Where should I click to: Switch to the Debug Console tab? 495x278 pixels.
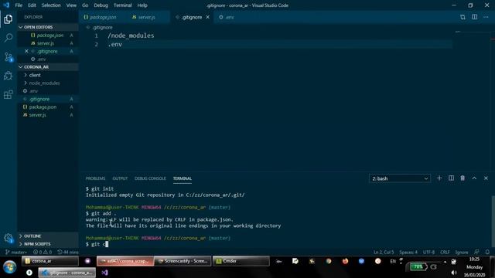pos(150,178)
